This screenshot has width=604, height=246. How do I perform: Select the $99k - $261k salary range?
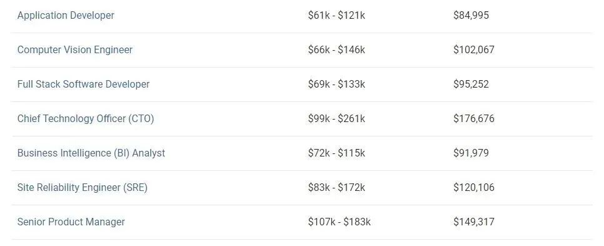click(x=336, y=118)
